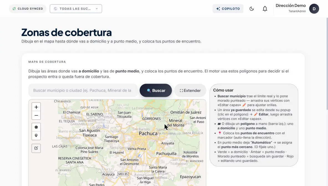Expand the Todas las sucursales dropdown

point(76,9)
